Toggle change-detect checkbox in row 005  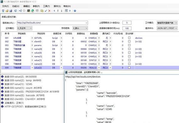point(129,53)
